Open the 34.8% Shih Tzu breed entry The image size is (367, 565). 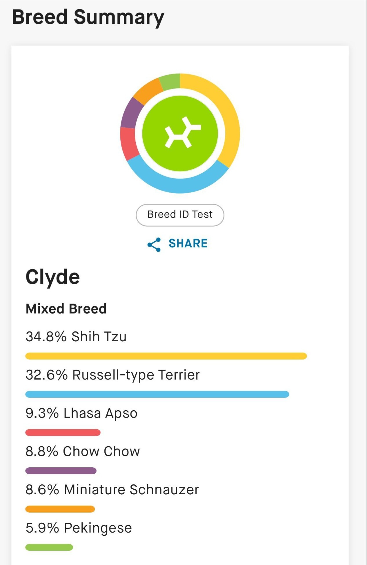pos(76,337)
